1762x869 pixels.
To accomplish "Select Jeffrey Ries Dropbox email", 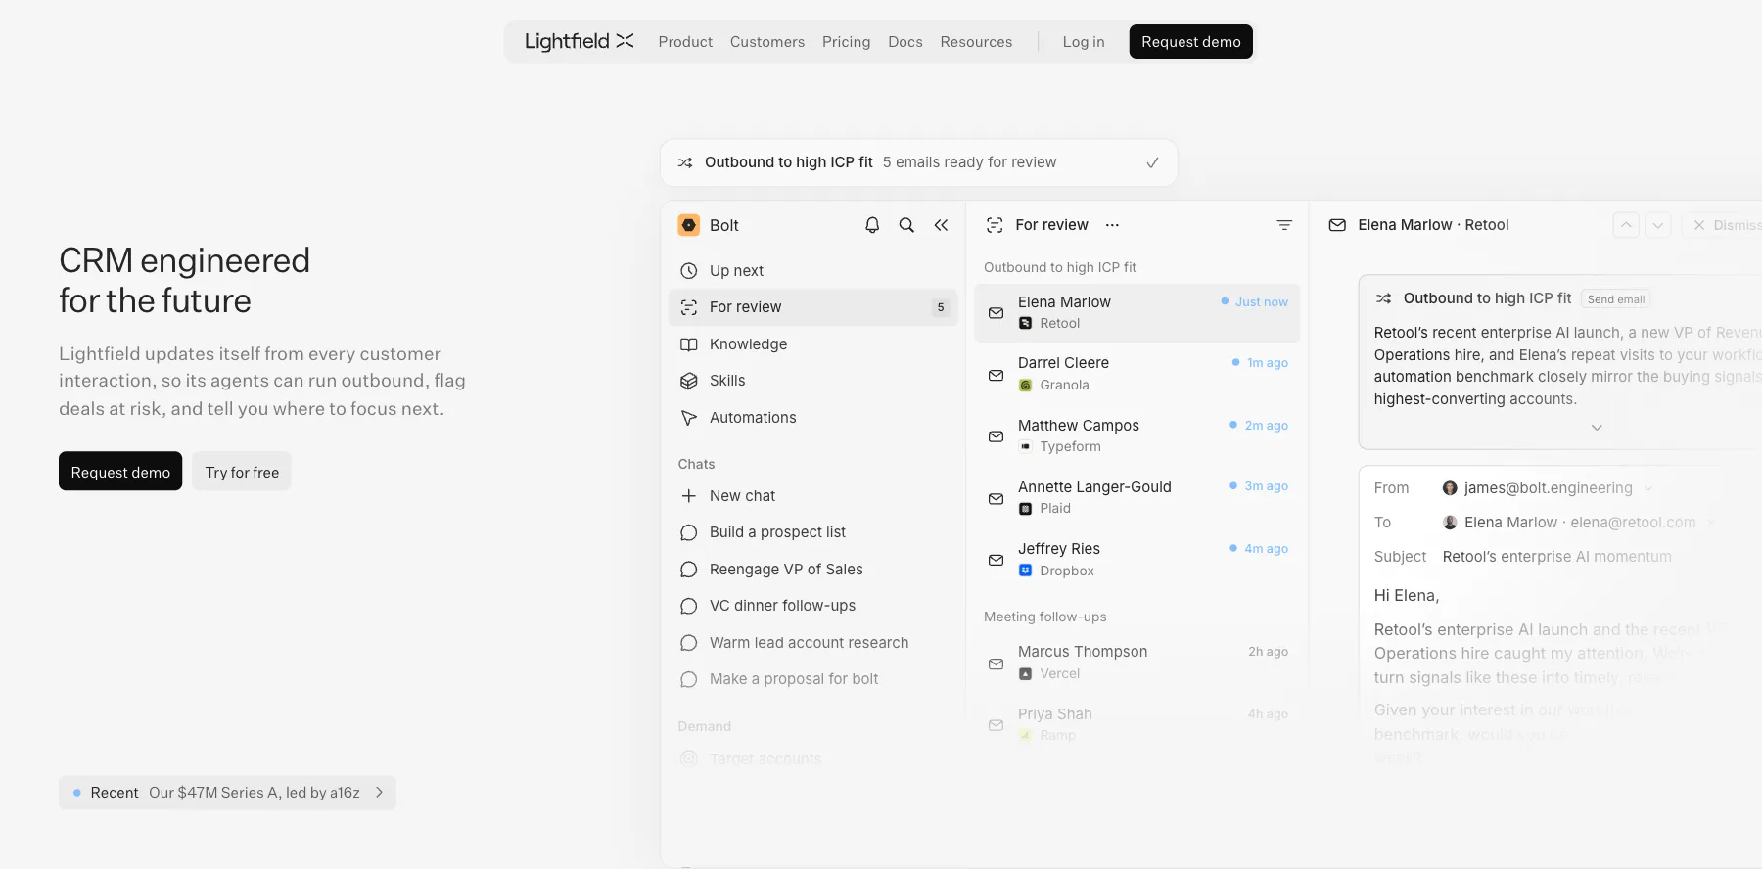I will click(1136, 560).
